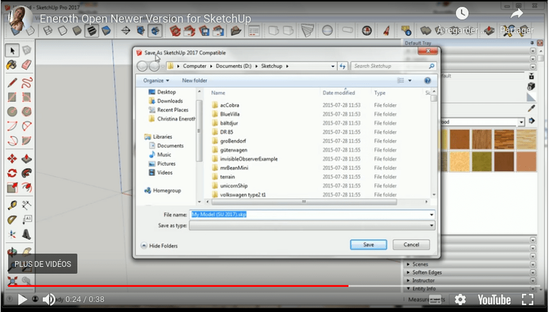Cancel the save dialog

click(411, 245)
